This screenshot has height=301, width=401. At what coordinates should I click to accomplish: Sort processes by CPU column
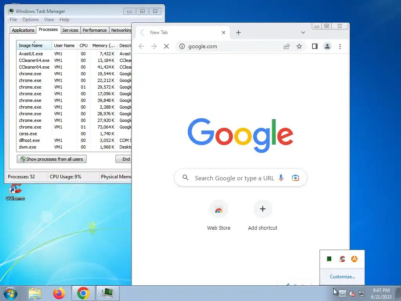pyautogui.click(x=83, y=45)
